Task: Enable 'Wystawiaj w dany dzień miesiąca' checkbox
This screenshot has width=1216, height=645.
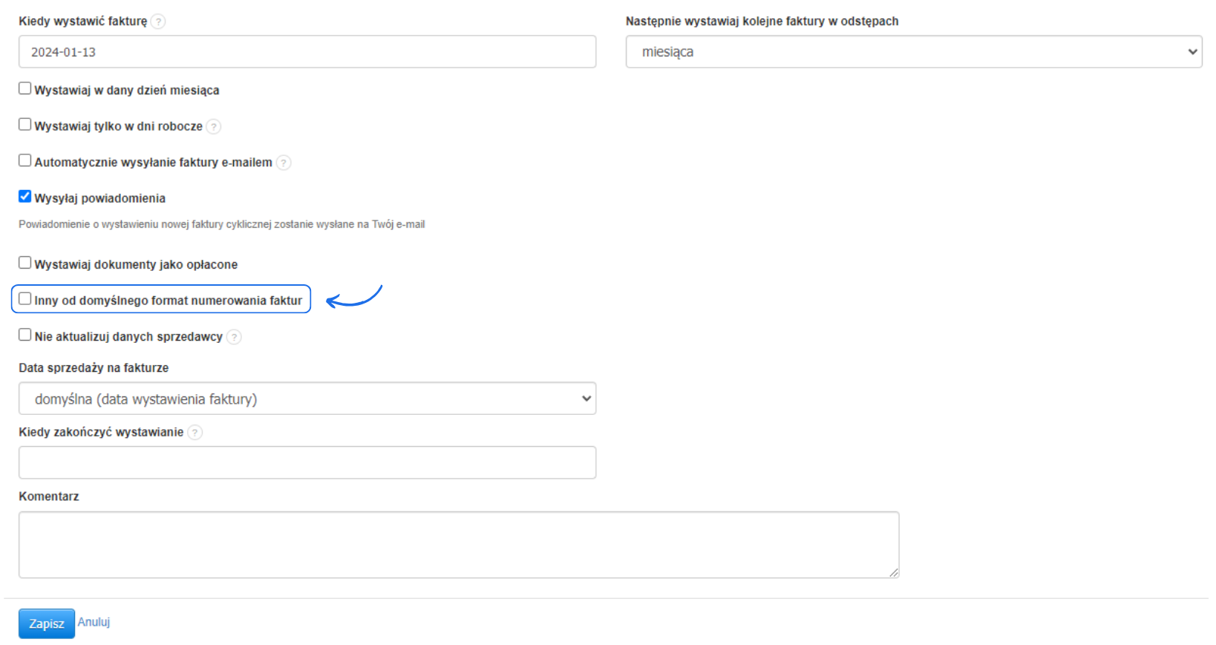Action: pyautogui.click(x=25, y=88)
